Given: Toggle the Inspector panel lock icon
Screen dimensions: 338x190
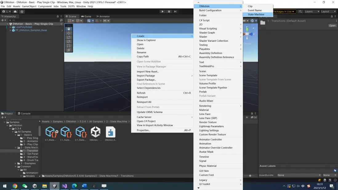Looking at the screenshot, I should coord(332,16).
